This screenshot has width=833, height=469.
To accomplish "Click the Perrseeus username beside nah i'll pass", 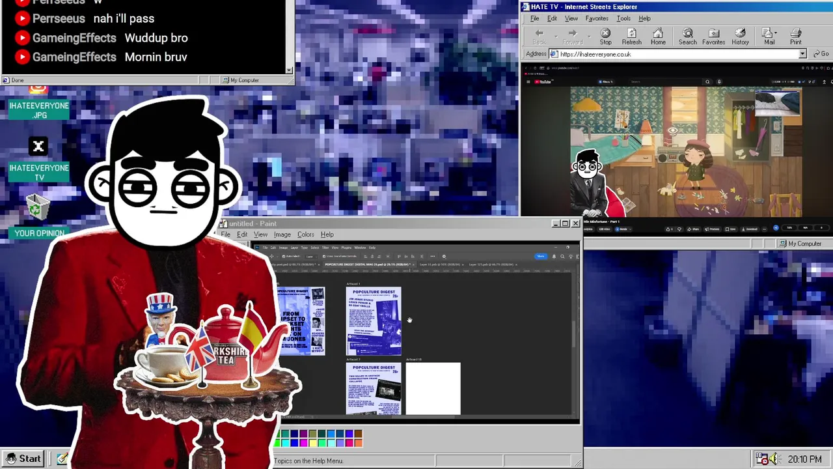I will tap(59, 19).
